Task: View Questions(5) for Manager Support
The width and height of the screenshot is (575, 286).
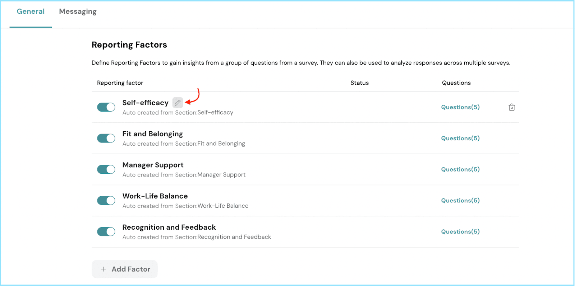Action: (x=460, y=169)
